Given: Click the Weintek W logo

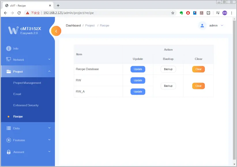Looking at the screenshot, I should point(13,30).
